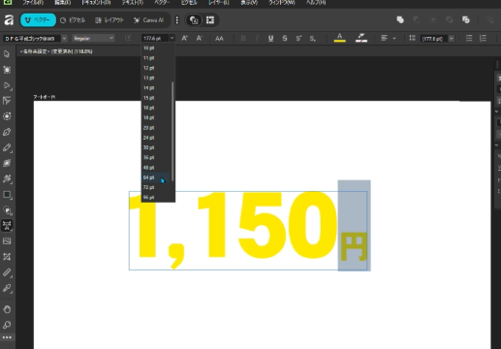Viewport: 501px width, 349px height.
Task: Choose 24 pt from size list
Action: coord(155,138)
